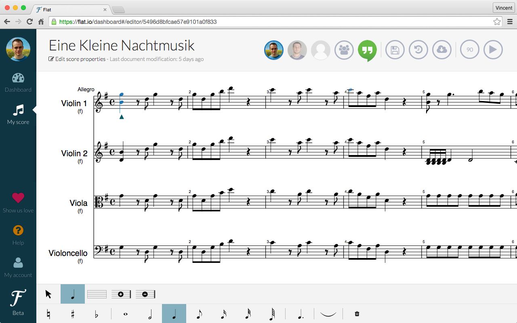Delete selection with the trash icon
Screen dimensions: 517x323
(x=357, y=314)
